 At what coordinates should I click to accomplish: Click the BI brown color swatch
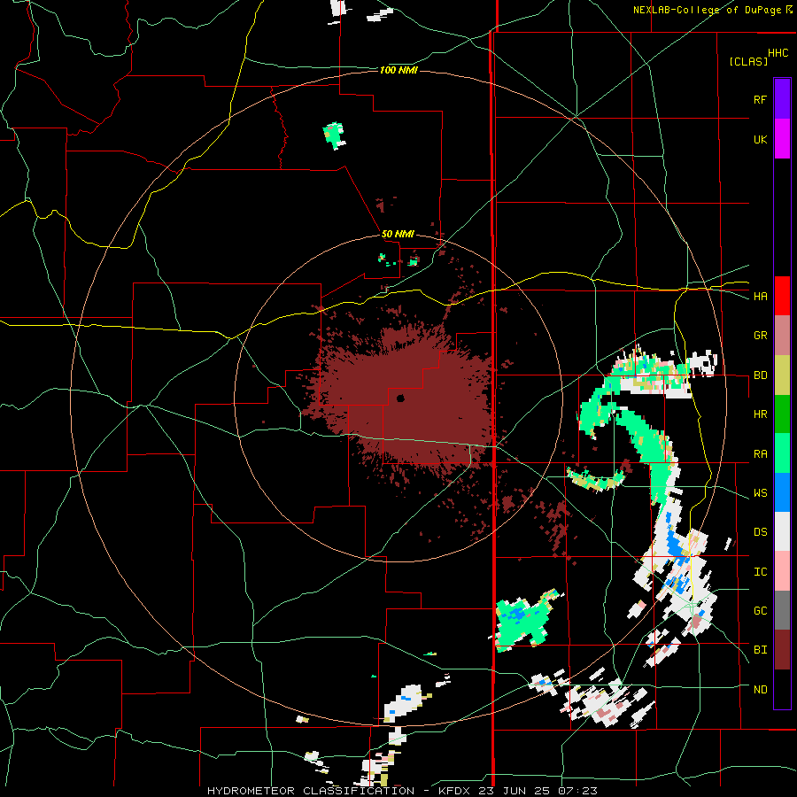coord(782,650)
